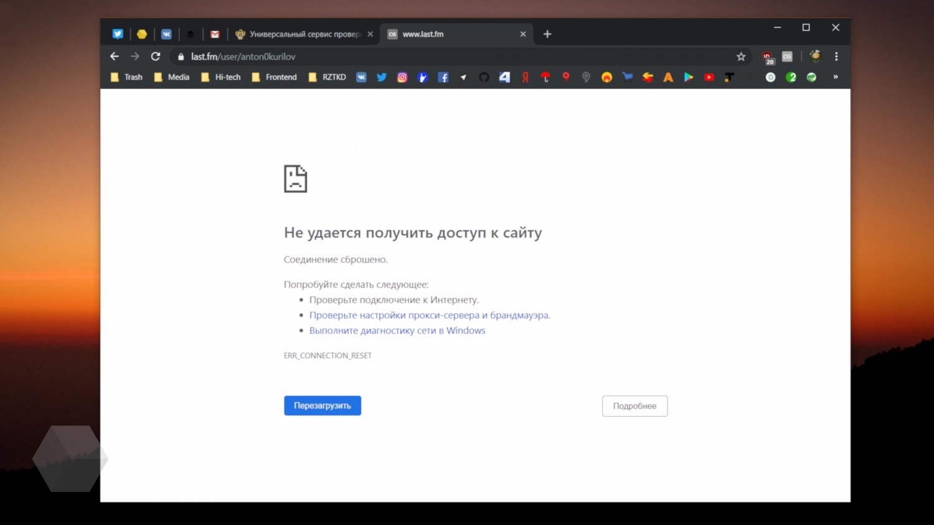Open the YouTube bookmark
This screenshot has height=525, width=934.
tap(709, 77)
